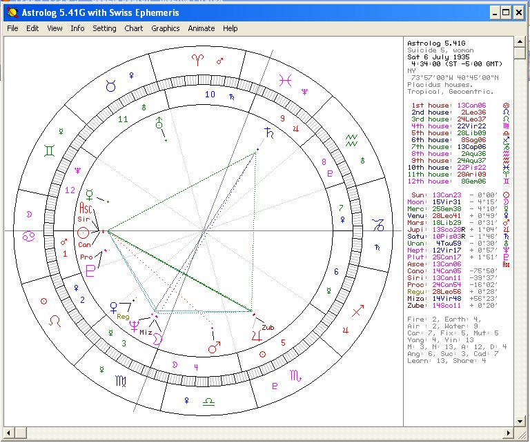Click the Neptune glyph near Miz
Image resolution: width=530 pixels, height=443 pixels.
(x=134, y=326)
